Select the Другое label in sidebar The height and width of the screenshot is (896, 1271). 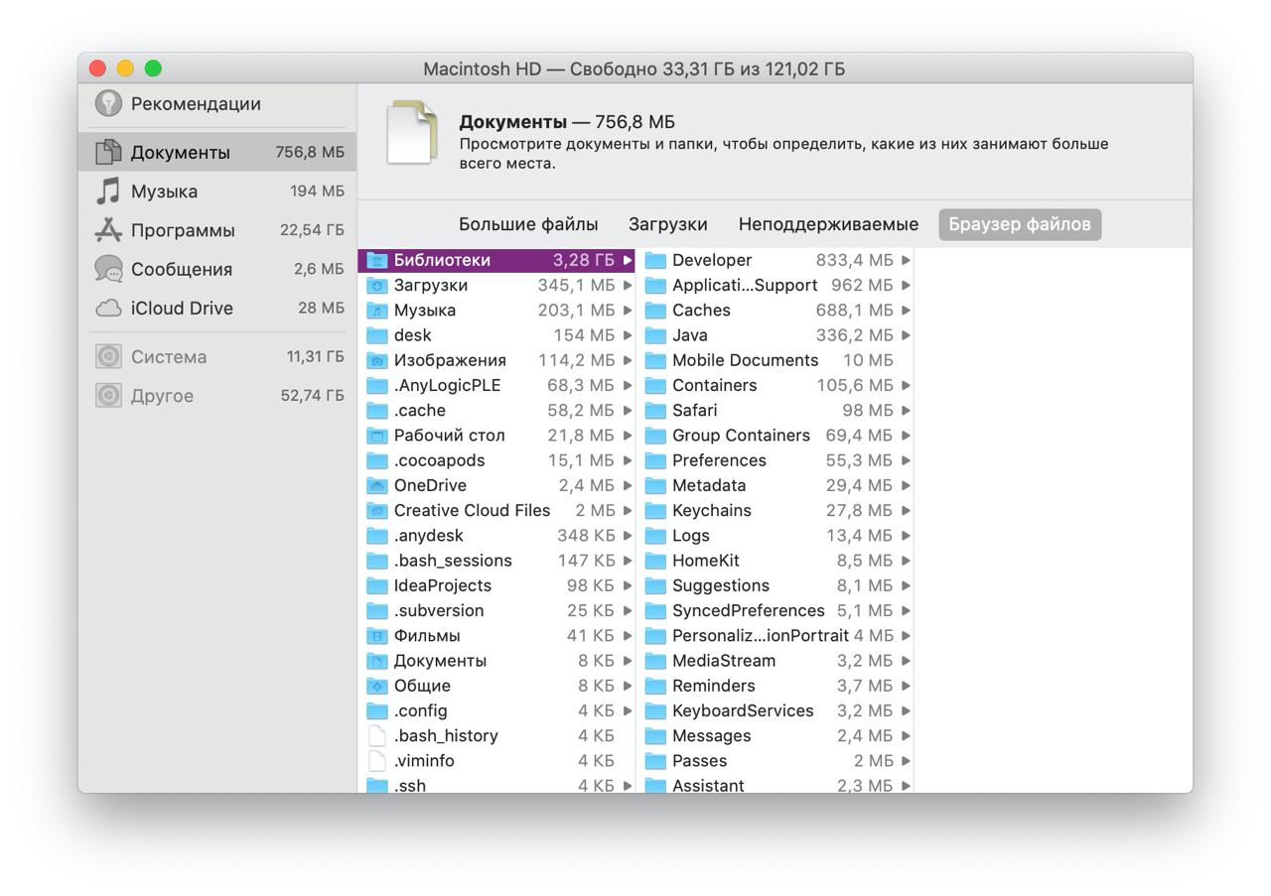point(162,395)
